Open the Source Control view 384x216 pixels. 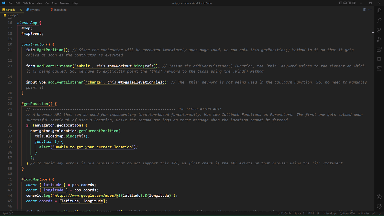pos(379,30)
